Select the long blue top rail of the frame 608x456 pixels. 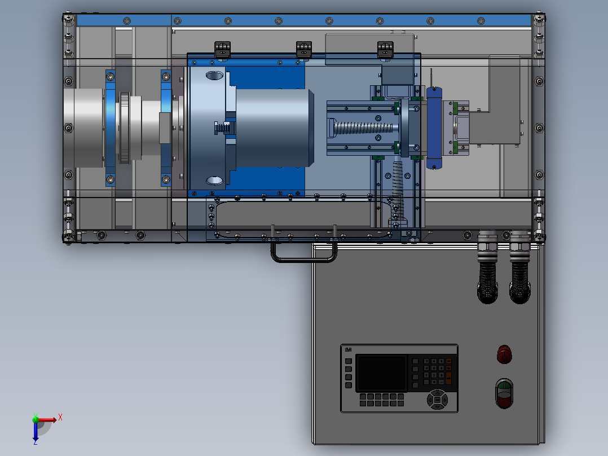point(304,20)
